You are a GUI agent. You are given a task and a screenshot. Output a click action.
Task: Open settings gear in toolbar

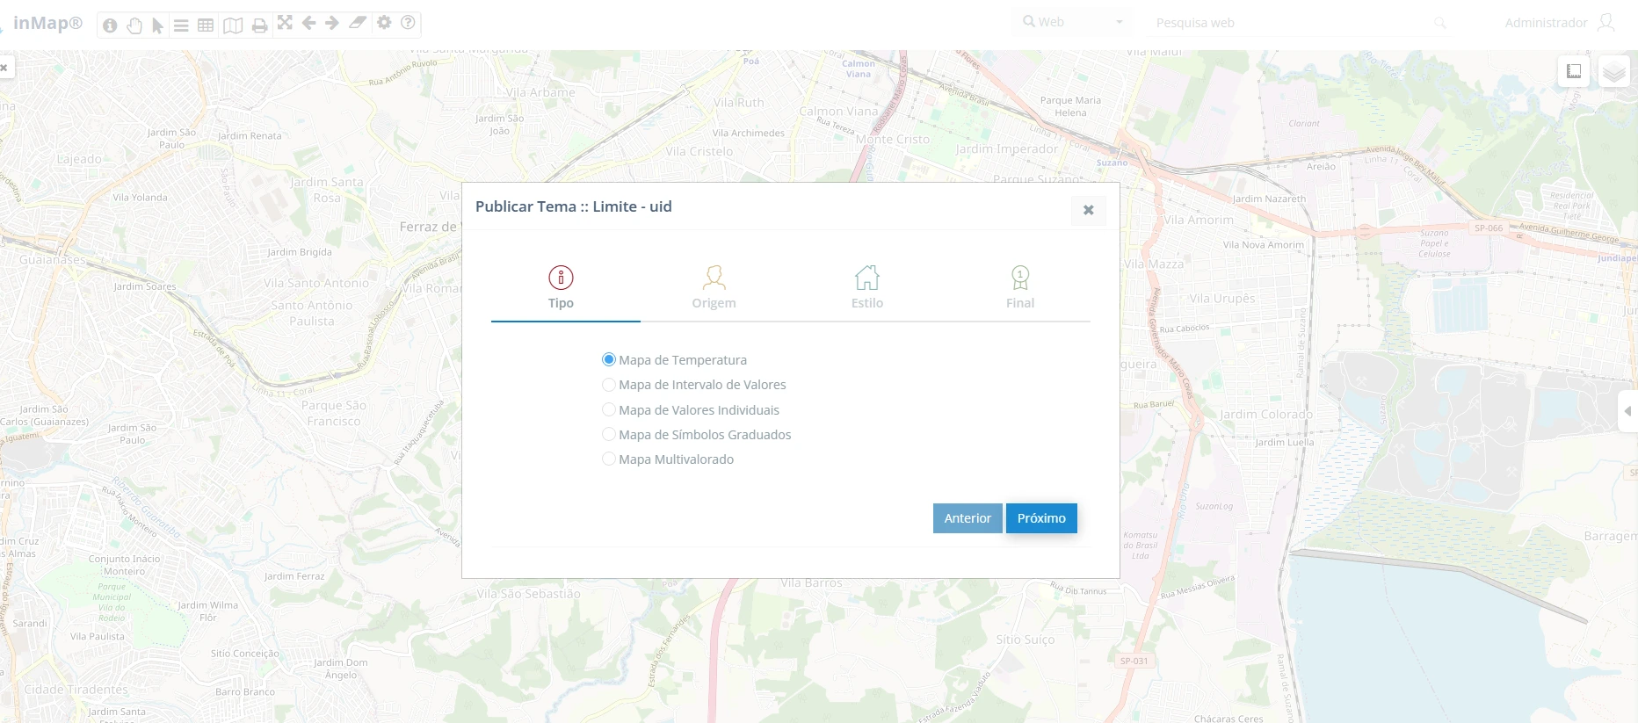(x=384, y=23)
